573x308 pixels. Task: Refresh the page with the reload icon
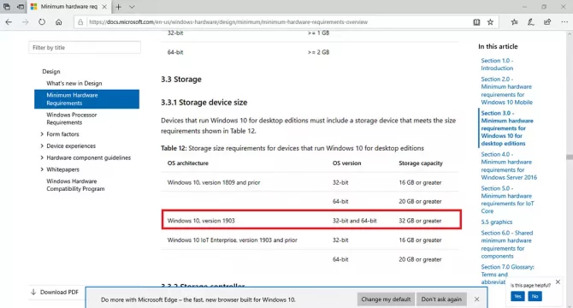42,22
